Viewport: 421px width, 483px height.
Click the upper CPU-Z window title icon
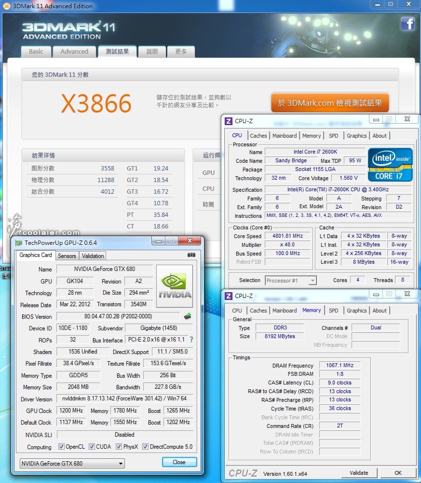(229, 121)
